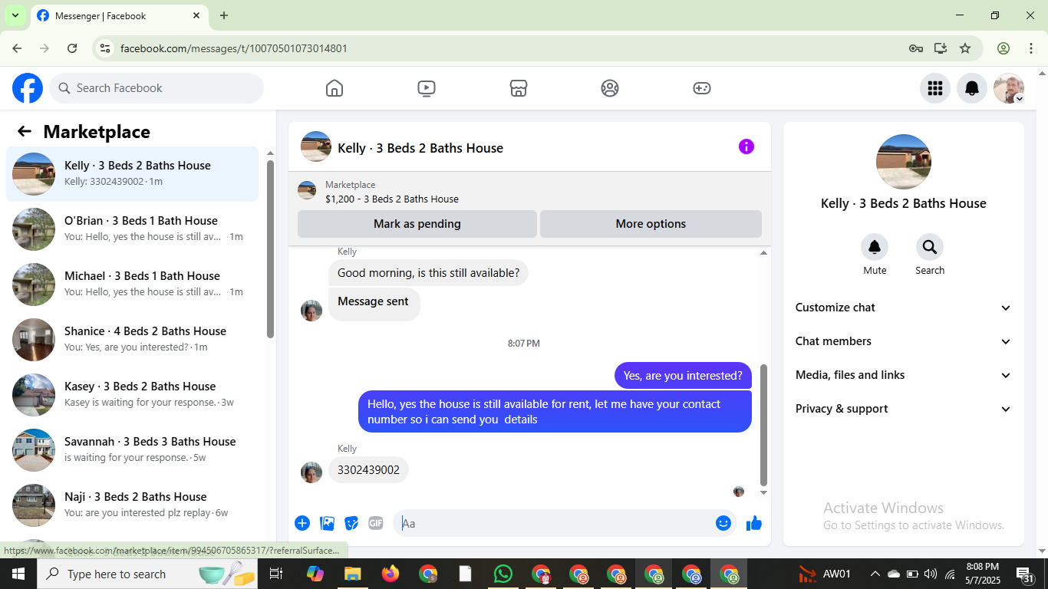Open Chrome three-dot menu
Screen dimensions: 1048x589
click(x=1030, y=48)
